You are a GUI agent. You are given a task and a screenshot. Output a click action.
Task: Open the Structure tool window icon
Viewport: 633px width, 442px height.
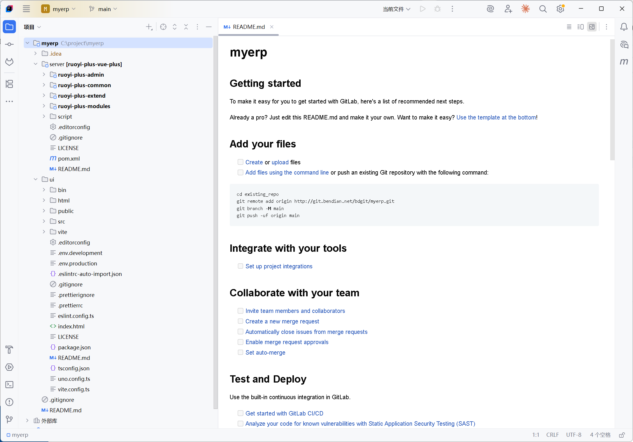click(9, 84)
